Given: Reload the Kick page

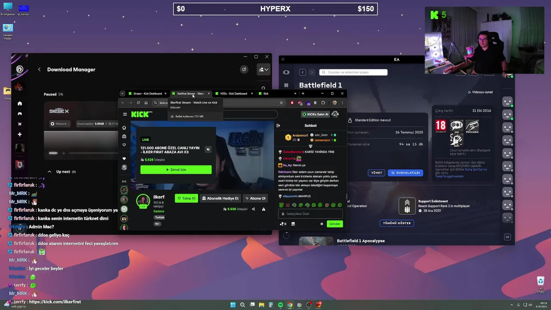Looking at the screenshot, I should (x=138, y=102).
